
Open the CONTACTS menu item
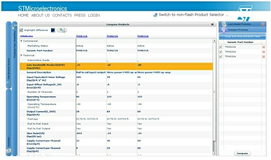click(x=62, y=15)
